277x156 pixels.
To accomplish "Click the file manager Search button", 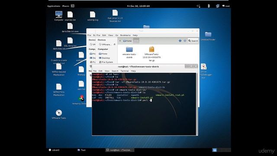I will (193, 41).
